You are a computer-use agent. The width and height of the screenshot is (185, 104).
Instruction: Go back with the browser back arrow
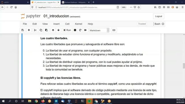(x=3, y=7)
